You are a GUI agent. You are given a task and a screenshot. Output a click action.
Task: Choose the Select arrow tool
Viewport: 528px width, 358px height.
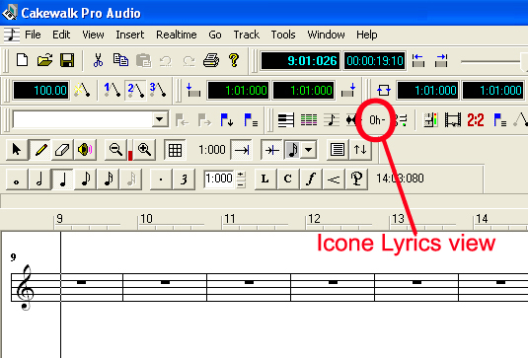tap(17, 149)
